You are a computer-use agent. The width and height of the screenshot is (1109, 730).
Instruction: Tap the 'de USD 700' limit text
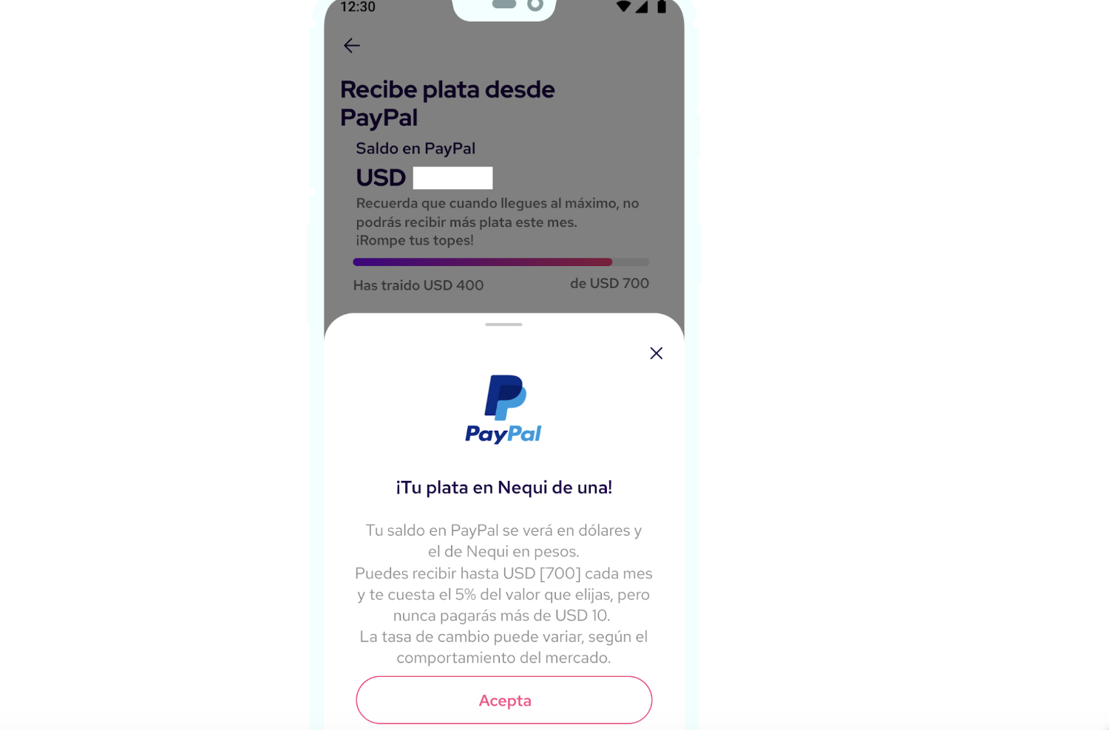[x=609, y=284]
